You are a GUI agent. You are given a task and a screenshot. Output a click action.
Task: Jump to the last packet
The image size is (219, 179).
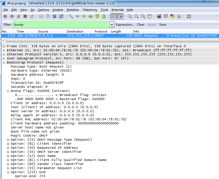tap(104, 16)
